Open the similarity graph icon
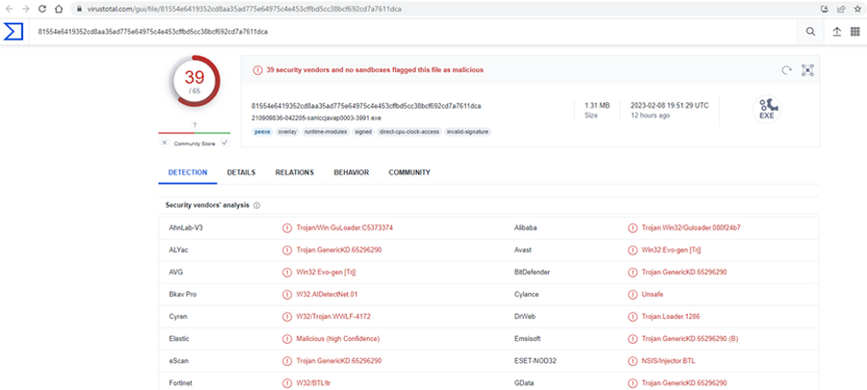The width and height of the screenshot is (867, 390). [x=807, y=70]
